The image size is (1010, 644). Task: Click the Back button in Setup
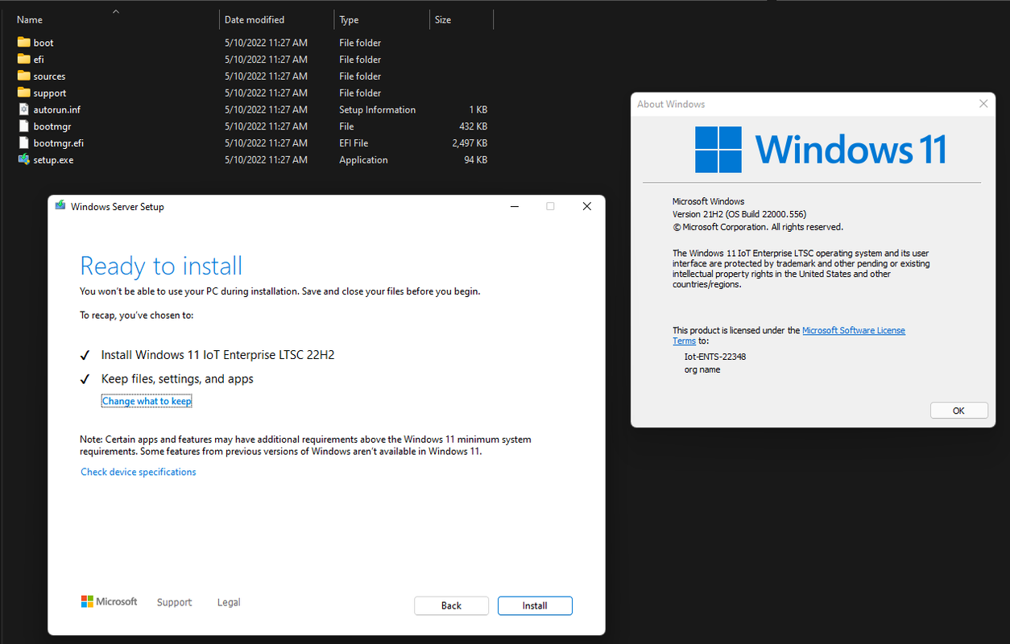coord(451,606)
